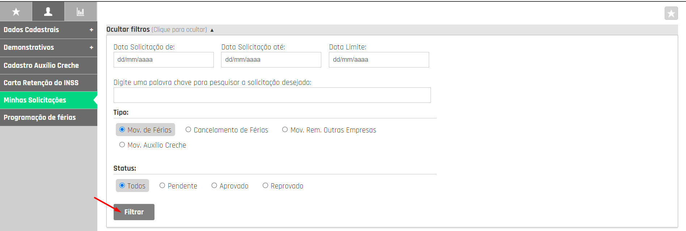Focus the Data Limite date field

(x=379, y=60)
